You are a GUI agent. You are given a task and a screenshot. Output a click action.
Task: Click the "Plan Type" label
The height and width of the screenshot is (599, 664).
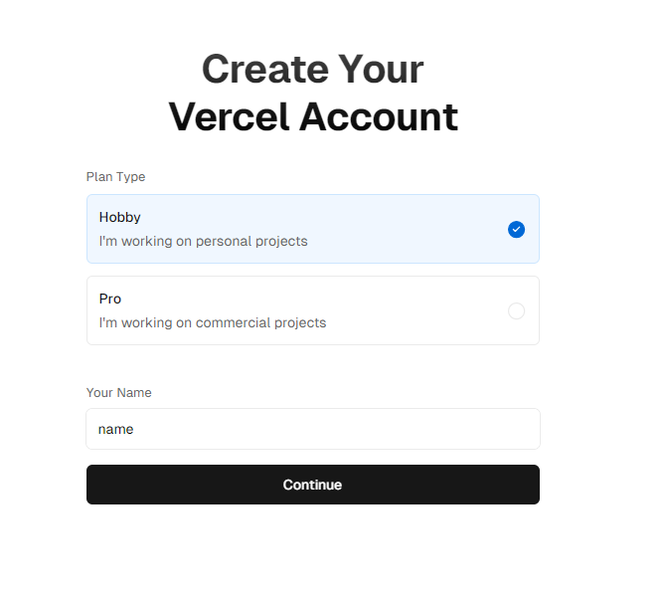pos(115,177)
